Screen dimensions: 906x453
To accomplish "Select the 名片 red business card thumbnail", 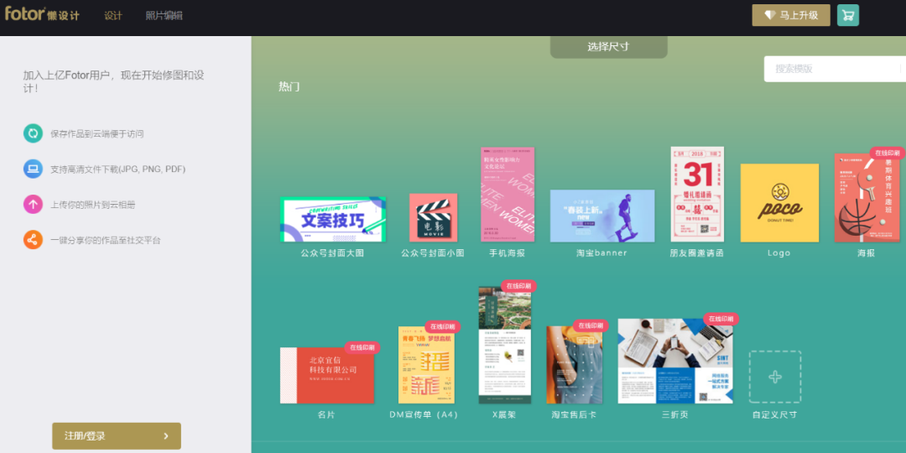I will coord(327,376).
